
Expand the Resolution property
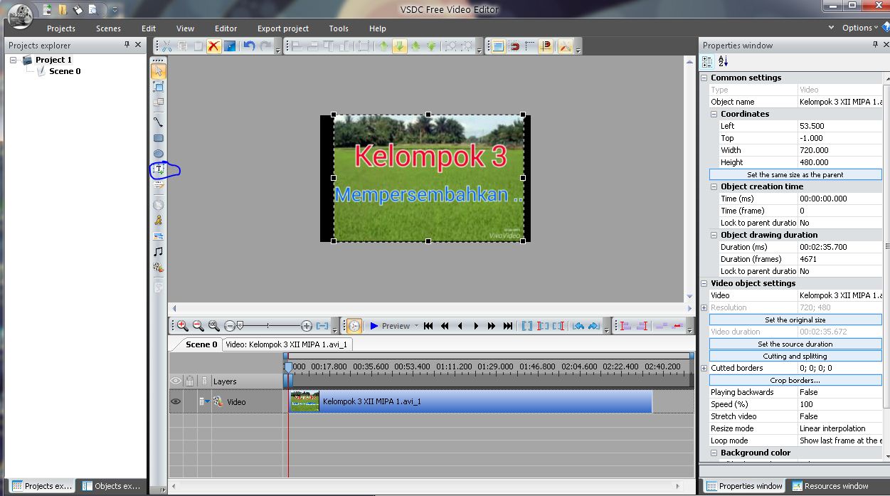coord(704,307)
